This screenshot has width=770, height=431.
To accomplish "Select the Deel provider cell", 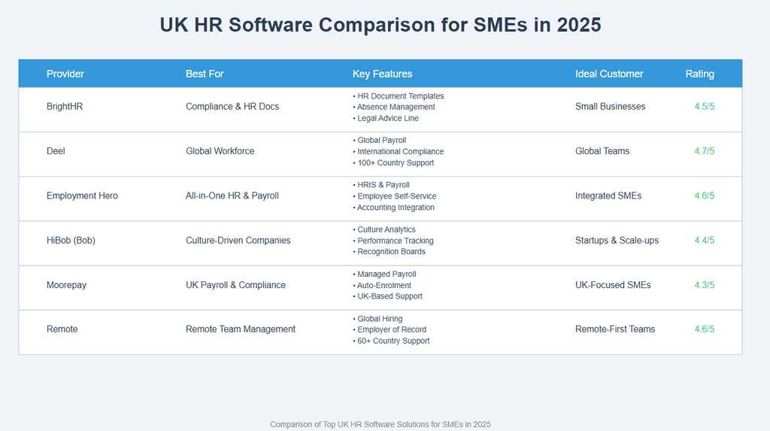I will coord(56,151).
